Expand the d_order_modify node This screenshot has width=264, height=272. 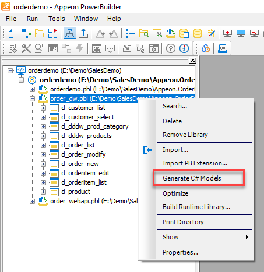click(x=43, y=154)
